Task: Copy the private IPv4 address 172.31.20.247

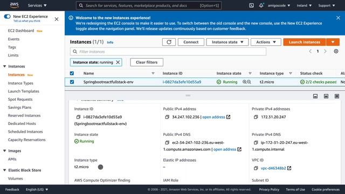Action: pos(256,117)
